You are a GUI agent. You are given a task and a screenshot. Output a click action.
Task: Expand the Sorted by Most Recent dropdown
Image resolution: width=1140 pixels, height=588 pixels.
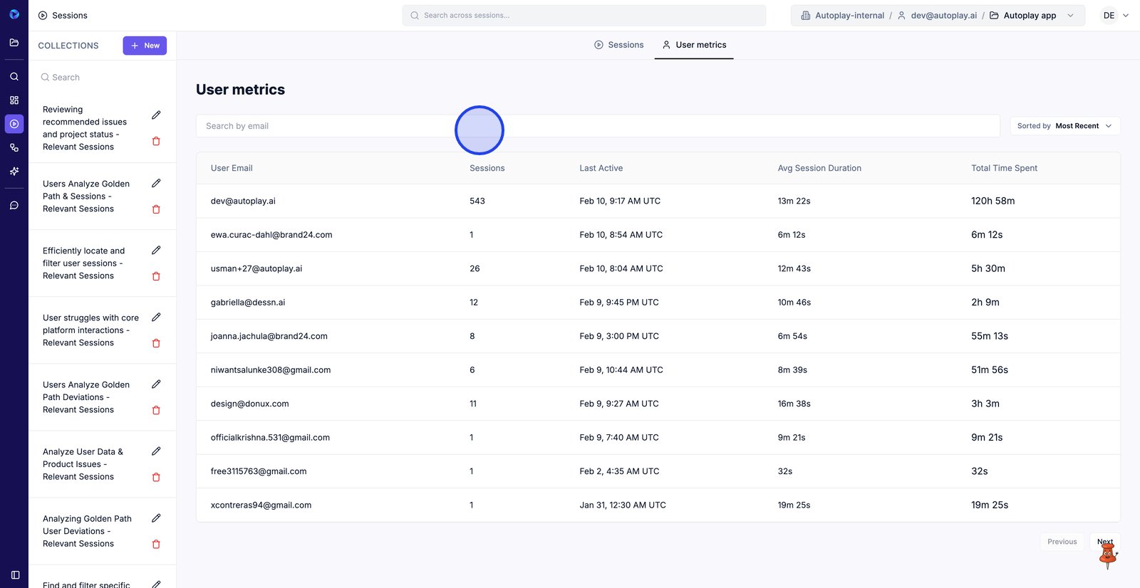pos(1064,126)
